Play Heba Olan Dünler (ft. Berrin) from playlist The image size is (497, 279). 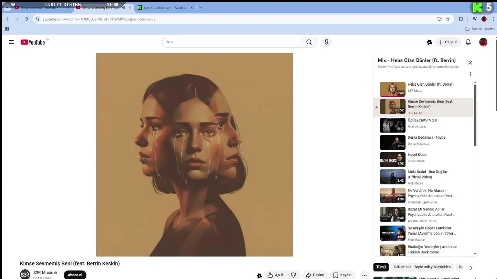pyautogui.click(x=423, y=89)
